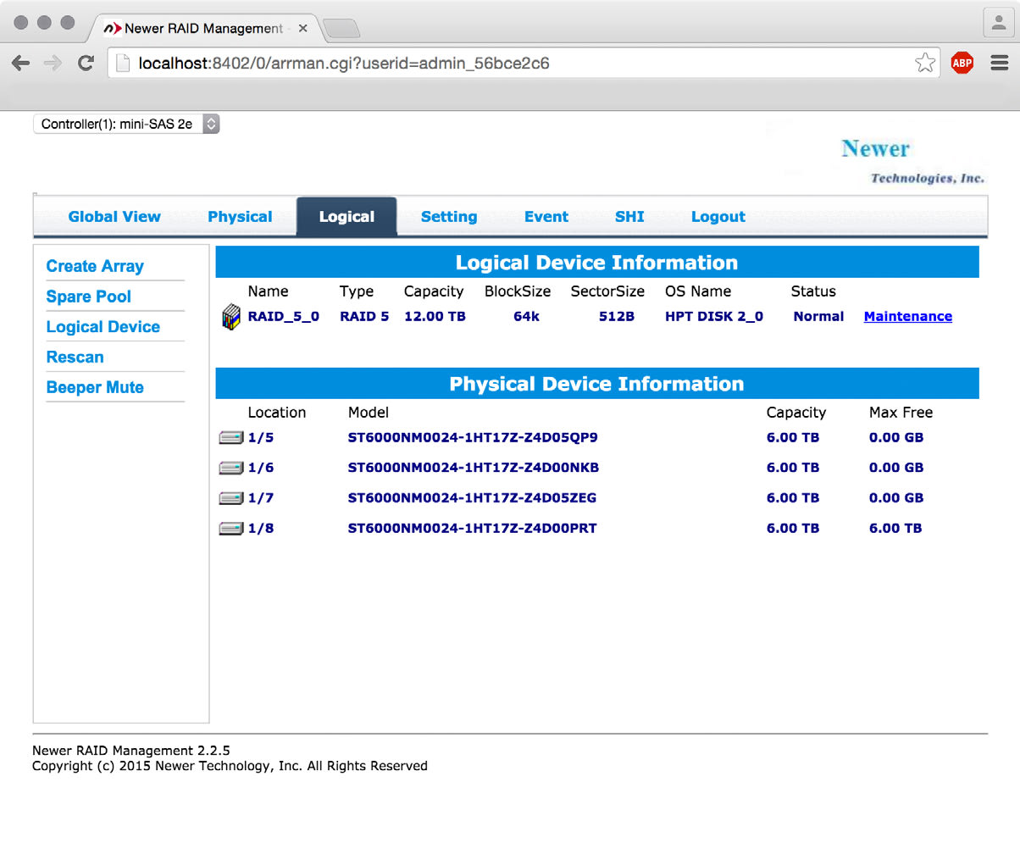Click the bookmark star icon
Screen dimensions: 1020x854
pos(924,62)
